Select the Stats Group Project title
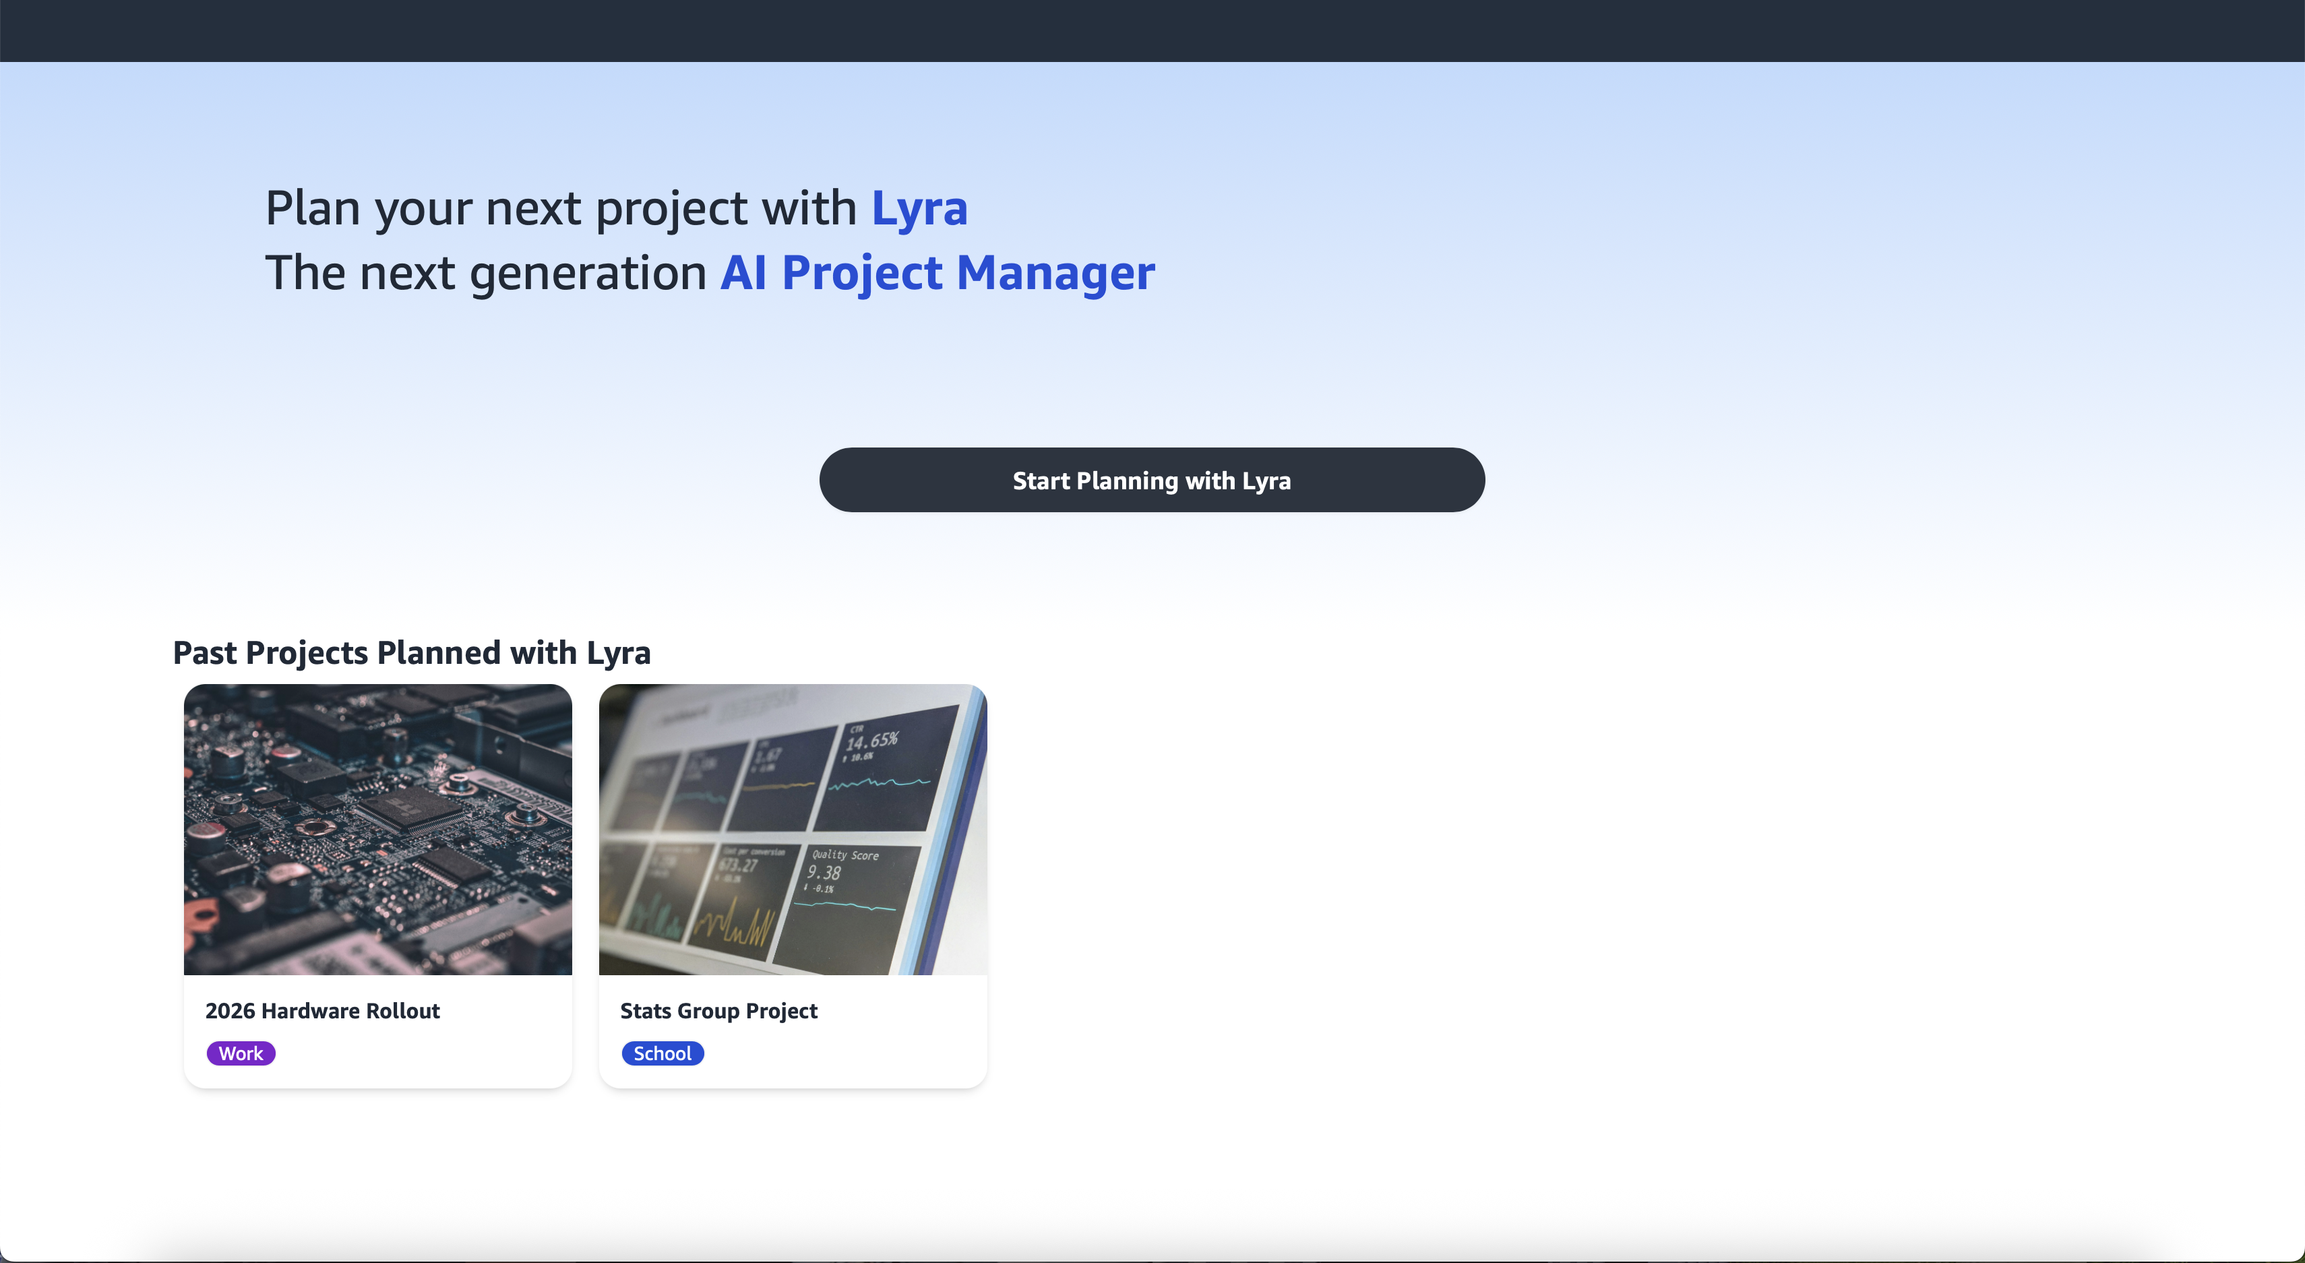 click(x=718, y=1011)
